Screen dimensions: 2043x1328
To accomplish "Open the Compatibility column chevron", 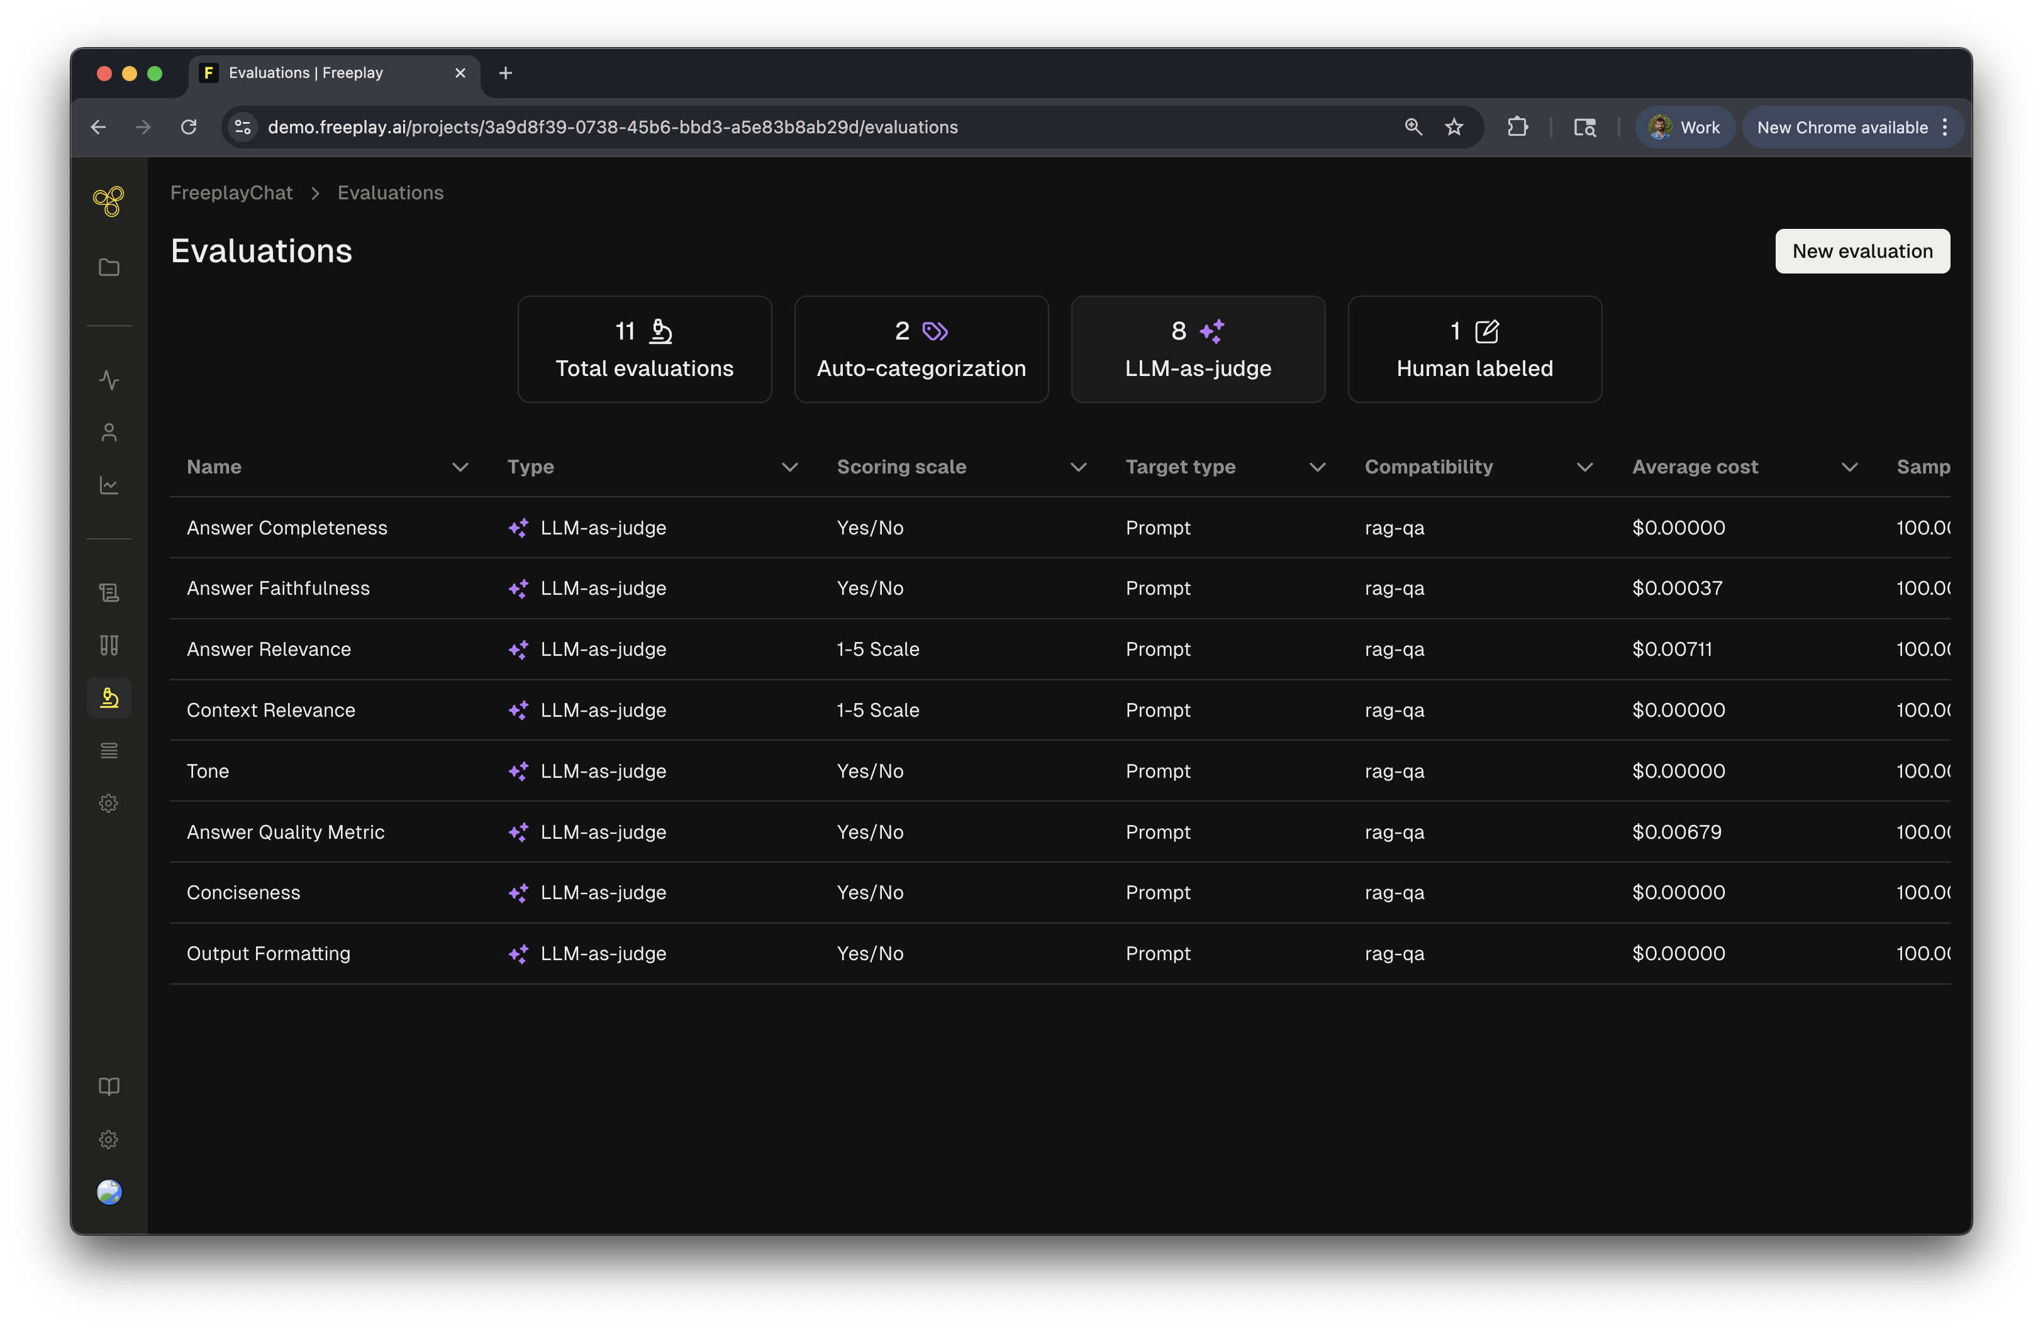I will (1584, 467).
